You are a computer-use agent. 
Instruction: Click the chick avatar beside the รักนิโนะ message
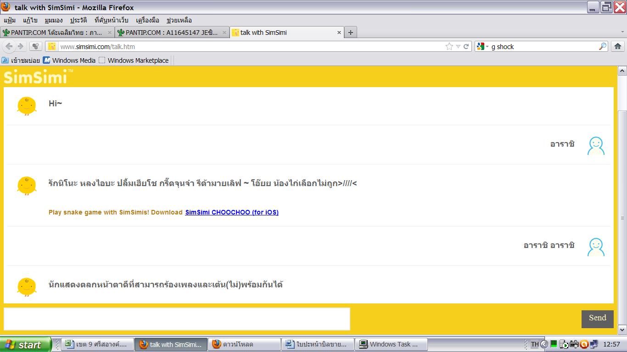pyautogui.click(x=27, y=186)
